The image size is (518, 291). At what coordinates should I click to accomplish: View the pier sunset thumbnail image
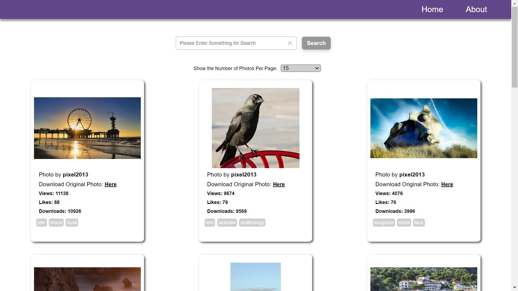87,128
